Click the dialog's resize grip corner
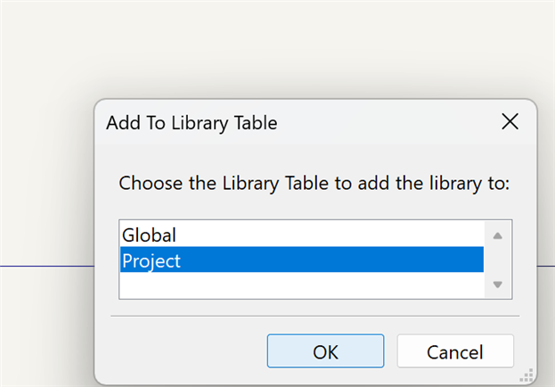 (526, 375)
